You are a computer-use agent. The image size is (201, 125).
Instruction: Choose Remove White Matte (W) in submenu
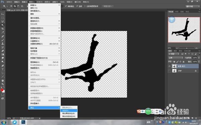(x=69, y=116)
